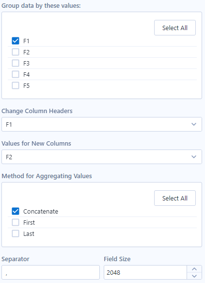Screen dimensions: 205x283
Task: Increase Field Size with up arrow
Action: [194, 269]
